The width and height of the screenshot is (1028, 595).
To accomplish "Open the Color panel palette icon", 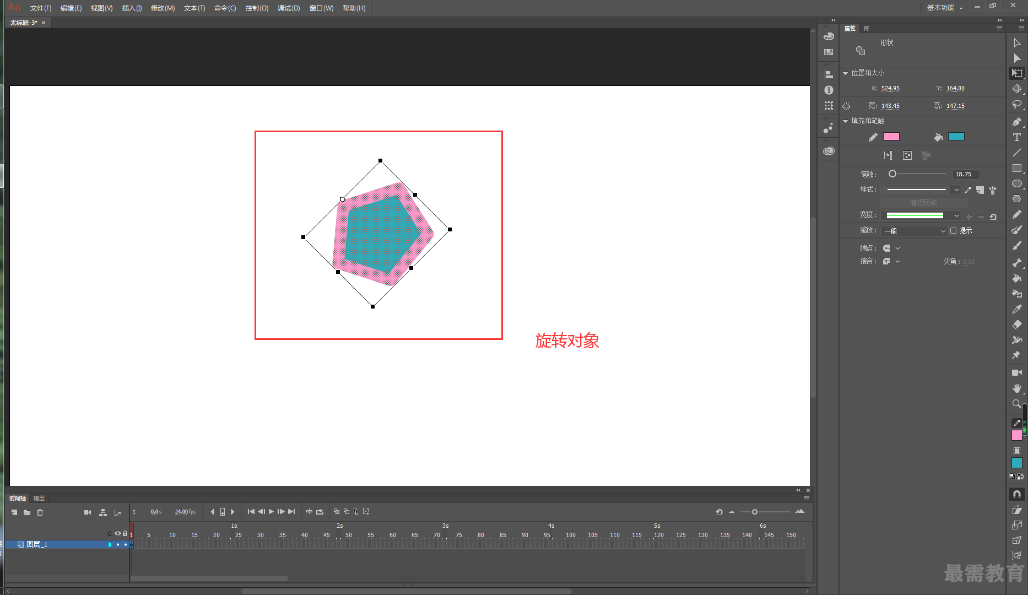I will click(x=829, y=36).
